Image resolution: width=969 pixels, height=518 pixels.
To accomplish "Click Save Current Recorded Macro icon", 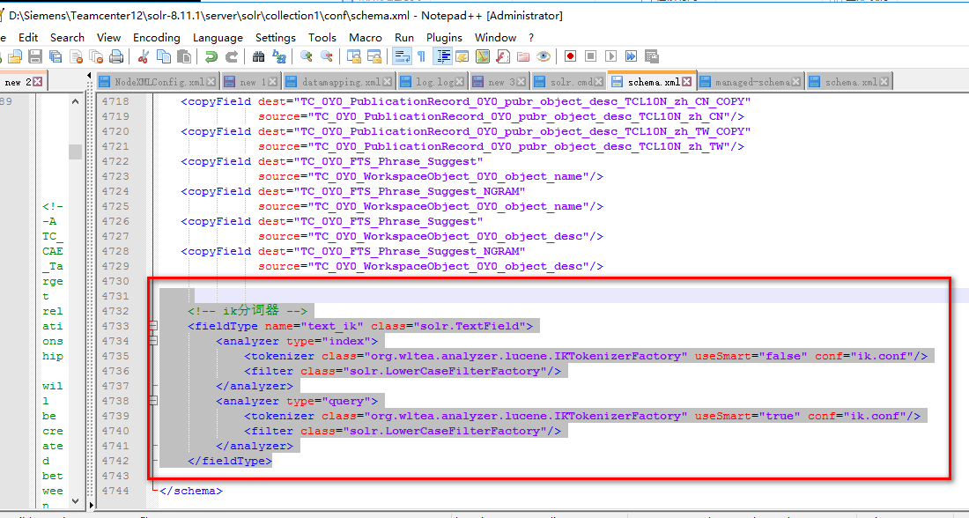I will (x=651, y=57).
